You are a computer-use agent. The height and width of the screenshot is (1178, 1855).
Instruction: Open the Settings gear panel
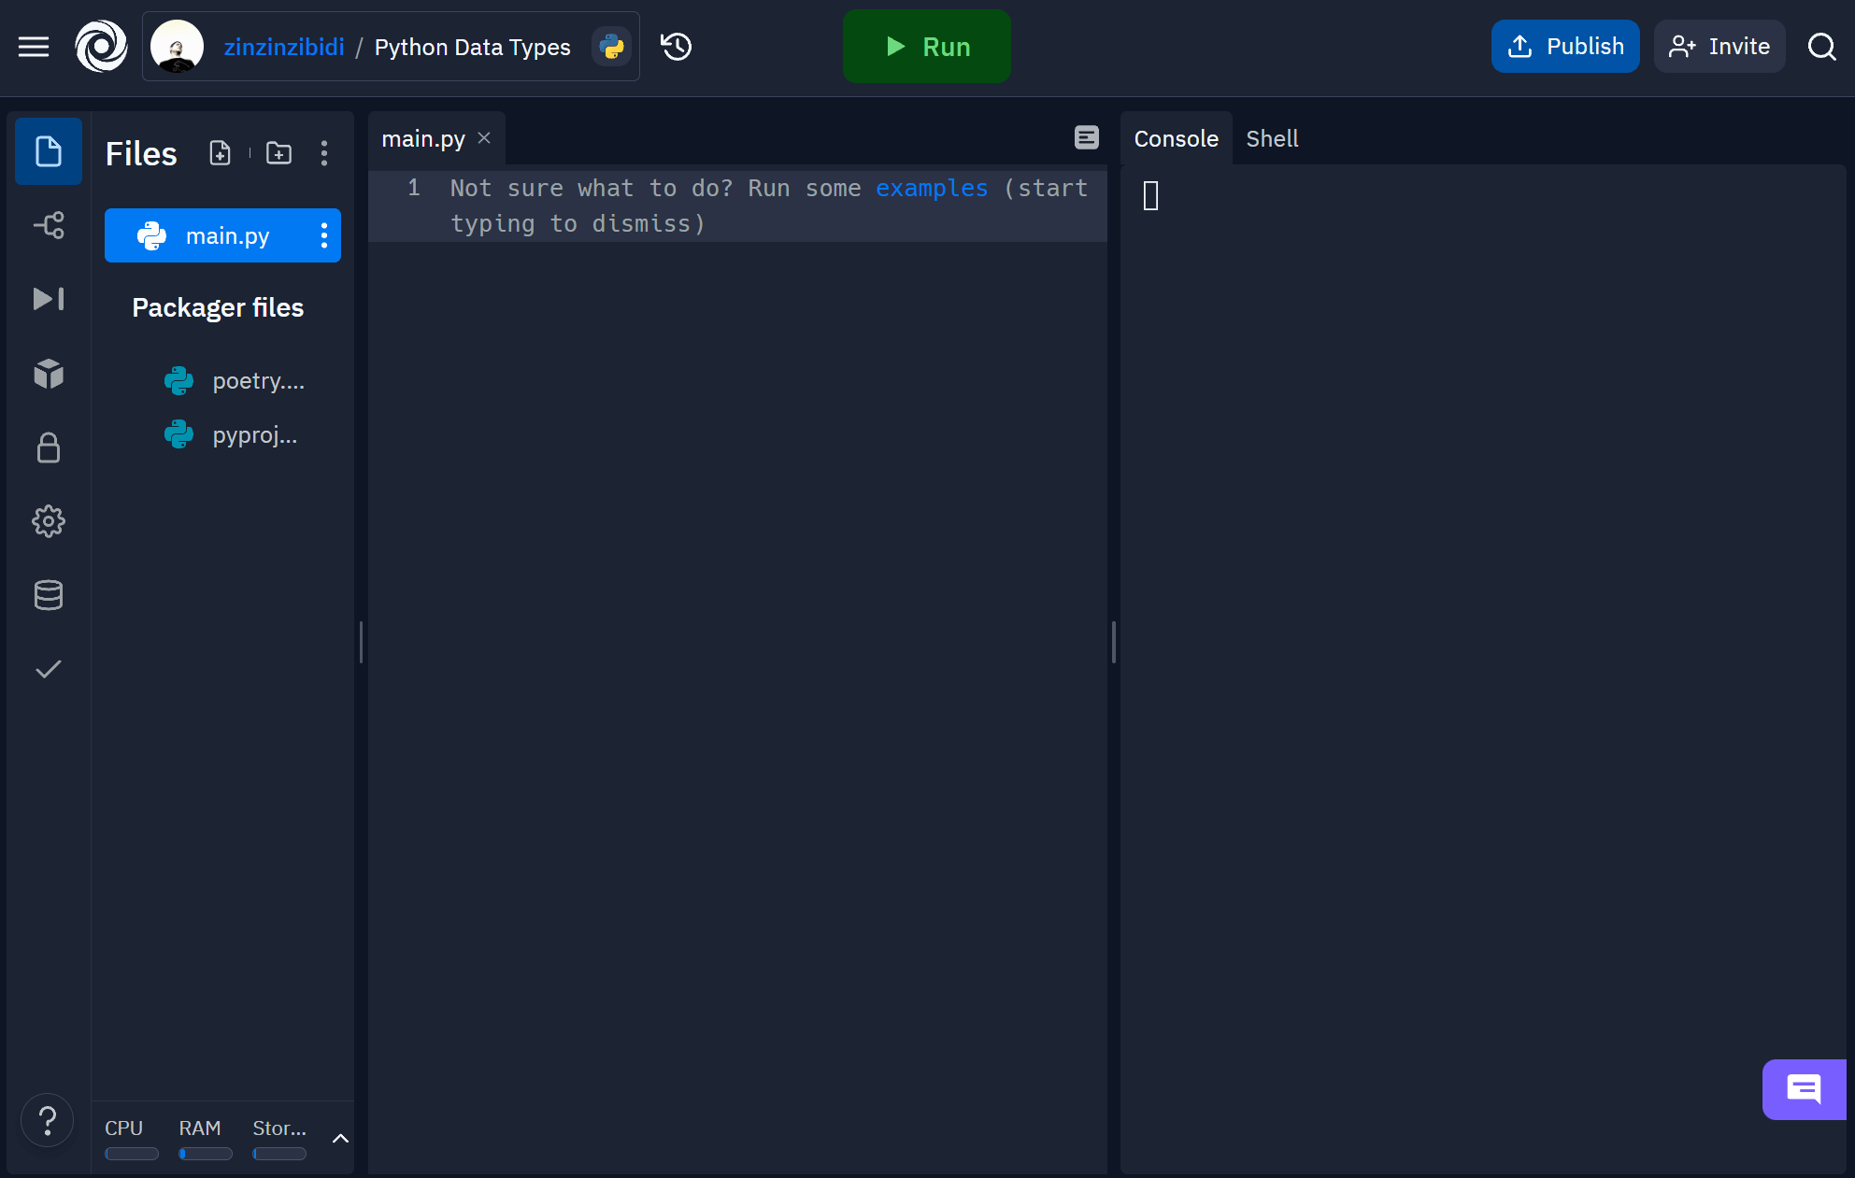pos(48,521)
